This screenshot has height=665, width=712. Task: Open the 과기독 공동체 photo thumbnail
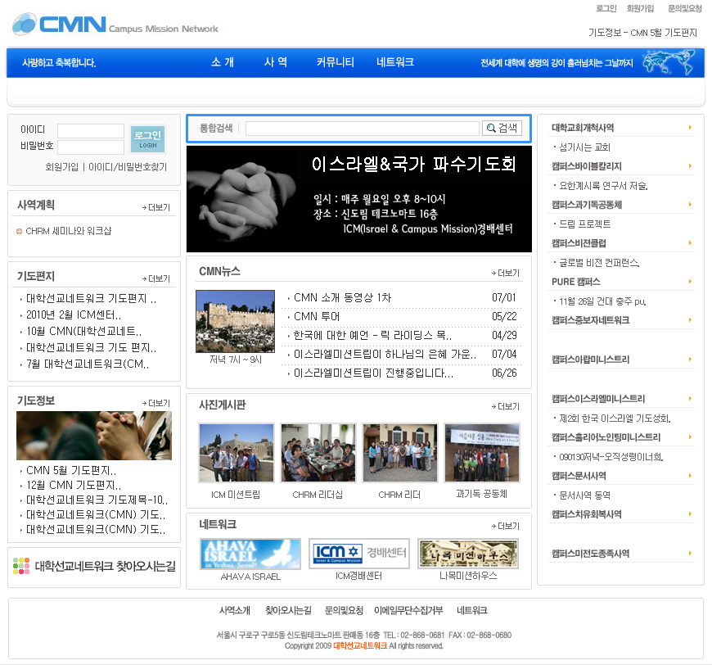[482, 453]
